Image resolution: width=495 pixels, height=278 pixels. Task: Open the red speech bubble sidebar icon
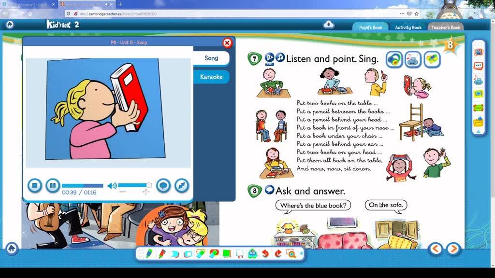coord(478,66)
